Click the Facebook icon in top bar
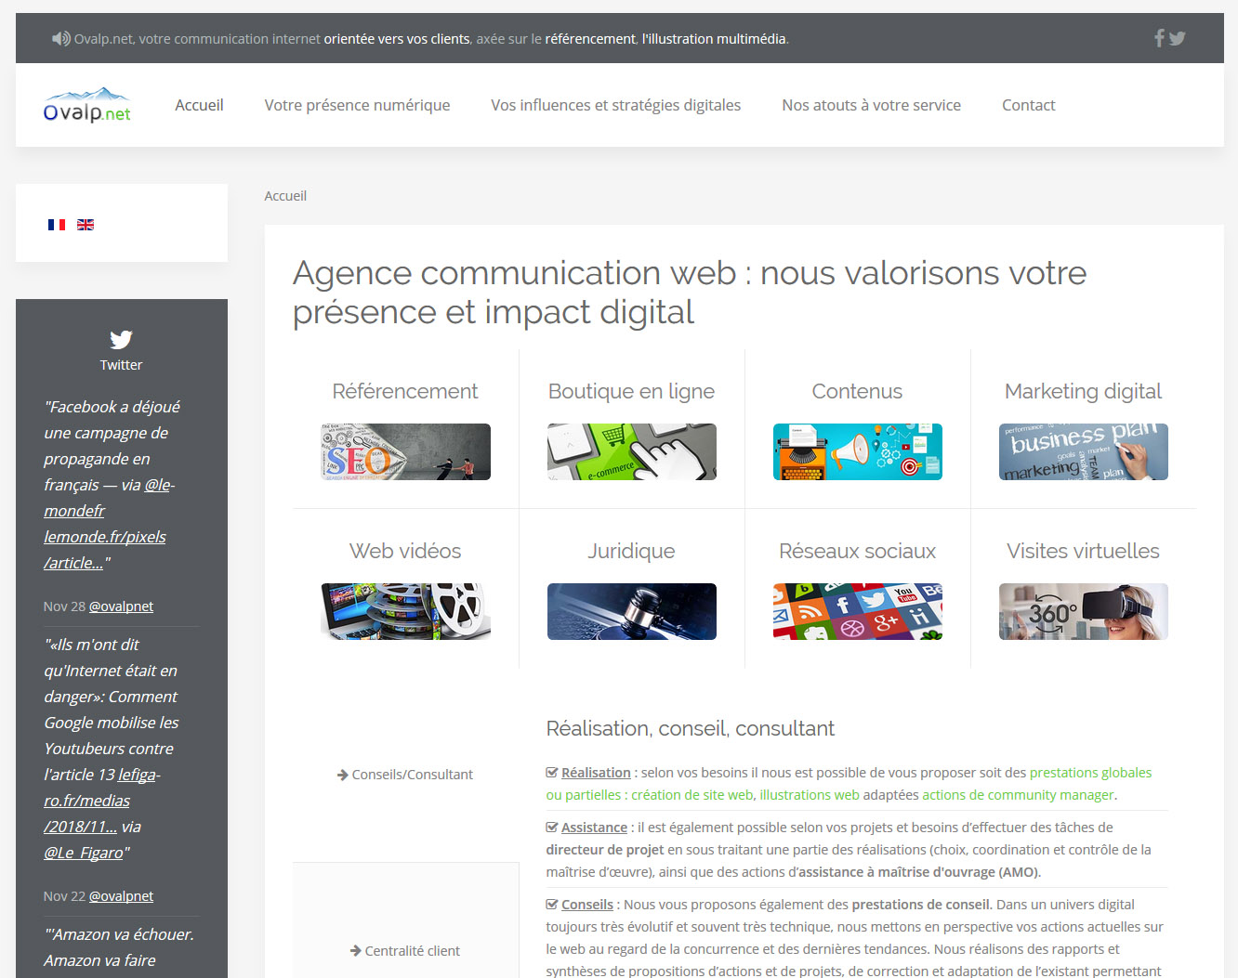Screen dimensions: 1238x978 click(x=1159, y=38)
